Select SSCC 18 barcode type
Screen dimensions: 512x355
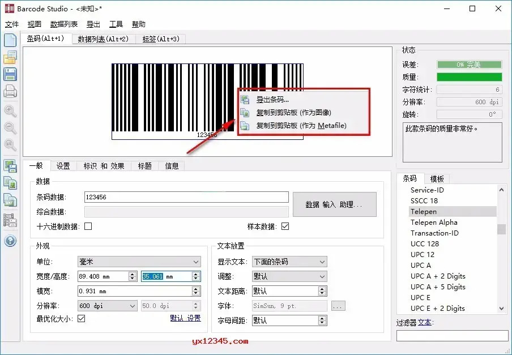pos(424,200)
